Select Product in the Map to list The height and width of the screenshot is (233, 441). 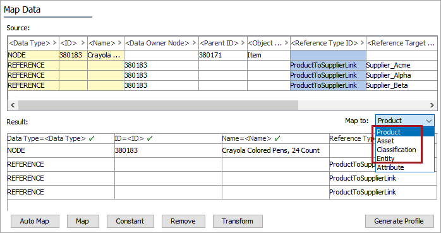(x=405, y=132)
